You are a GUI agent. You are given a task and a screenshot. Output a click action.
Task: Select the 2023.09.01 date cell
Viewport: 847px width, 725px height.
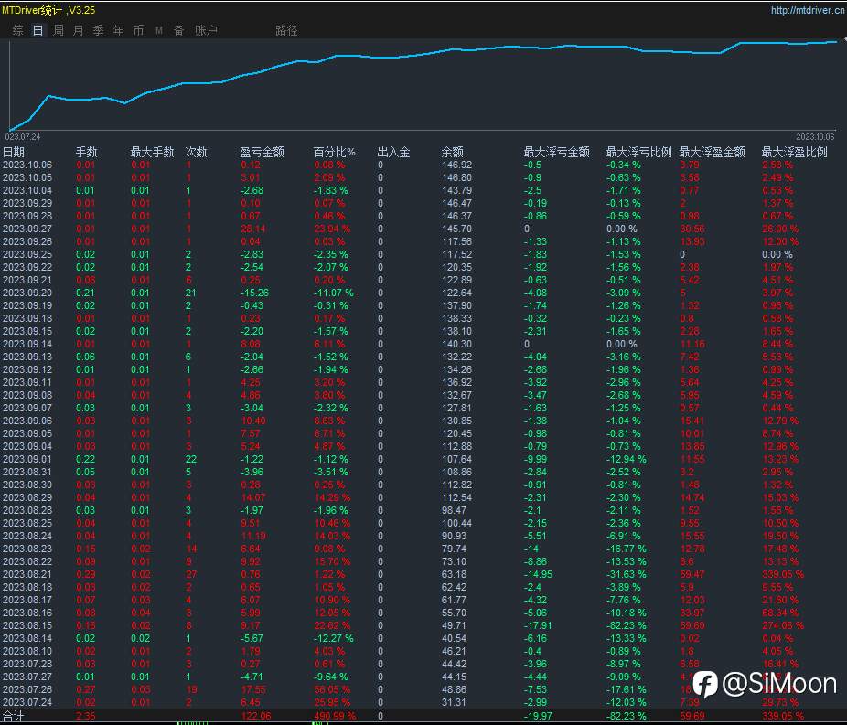(27, 459)
